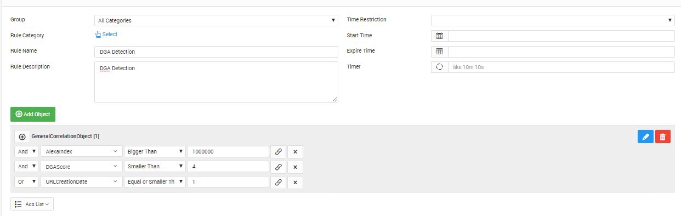
Task: Click the green Add Object button
Action: pos(33,114)
